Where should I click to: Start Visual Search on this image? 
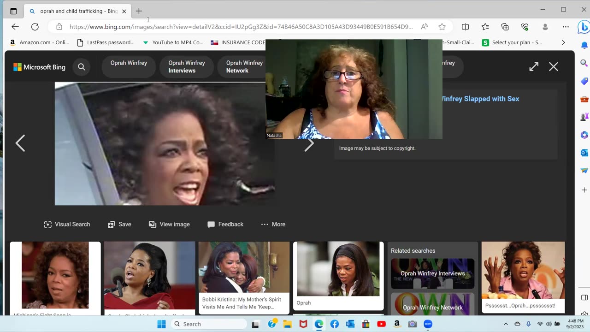(67, 224)
